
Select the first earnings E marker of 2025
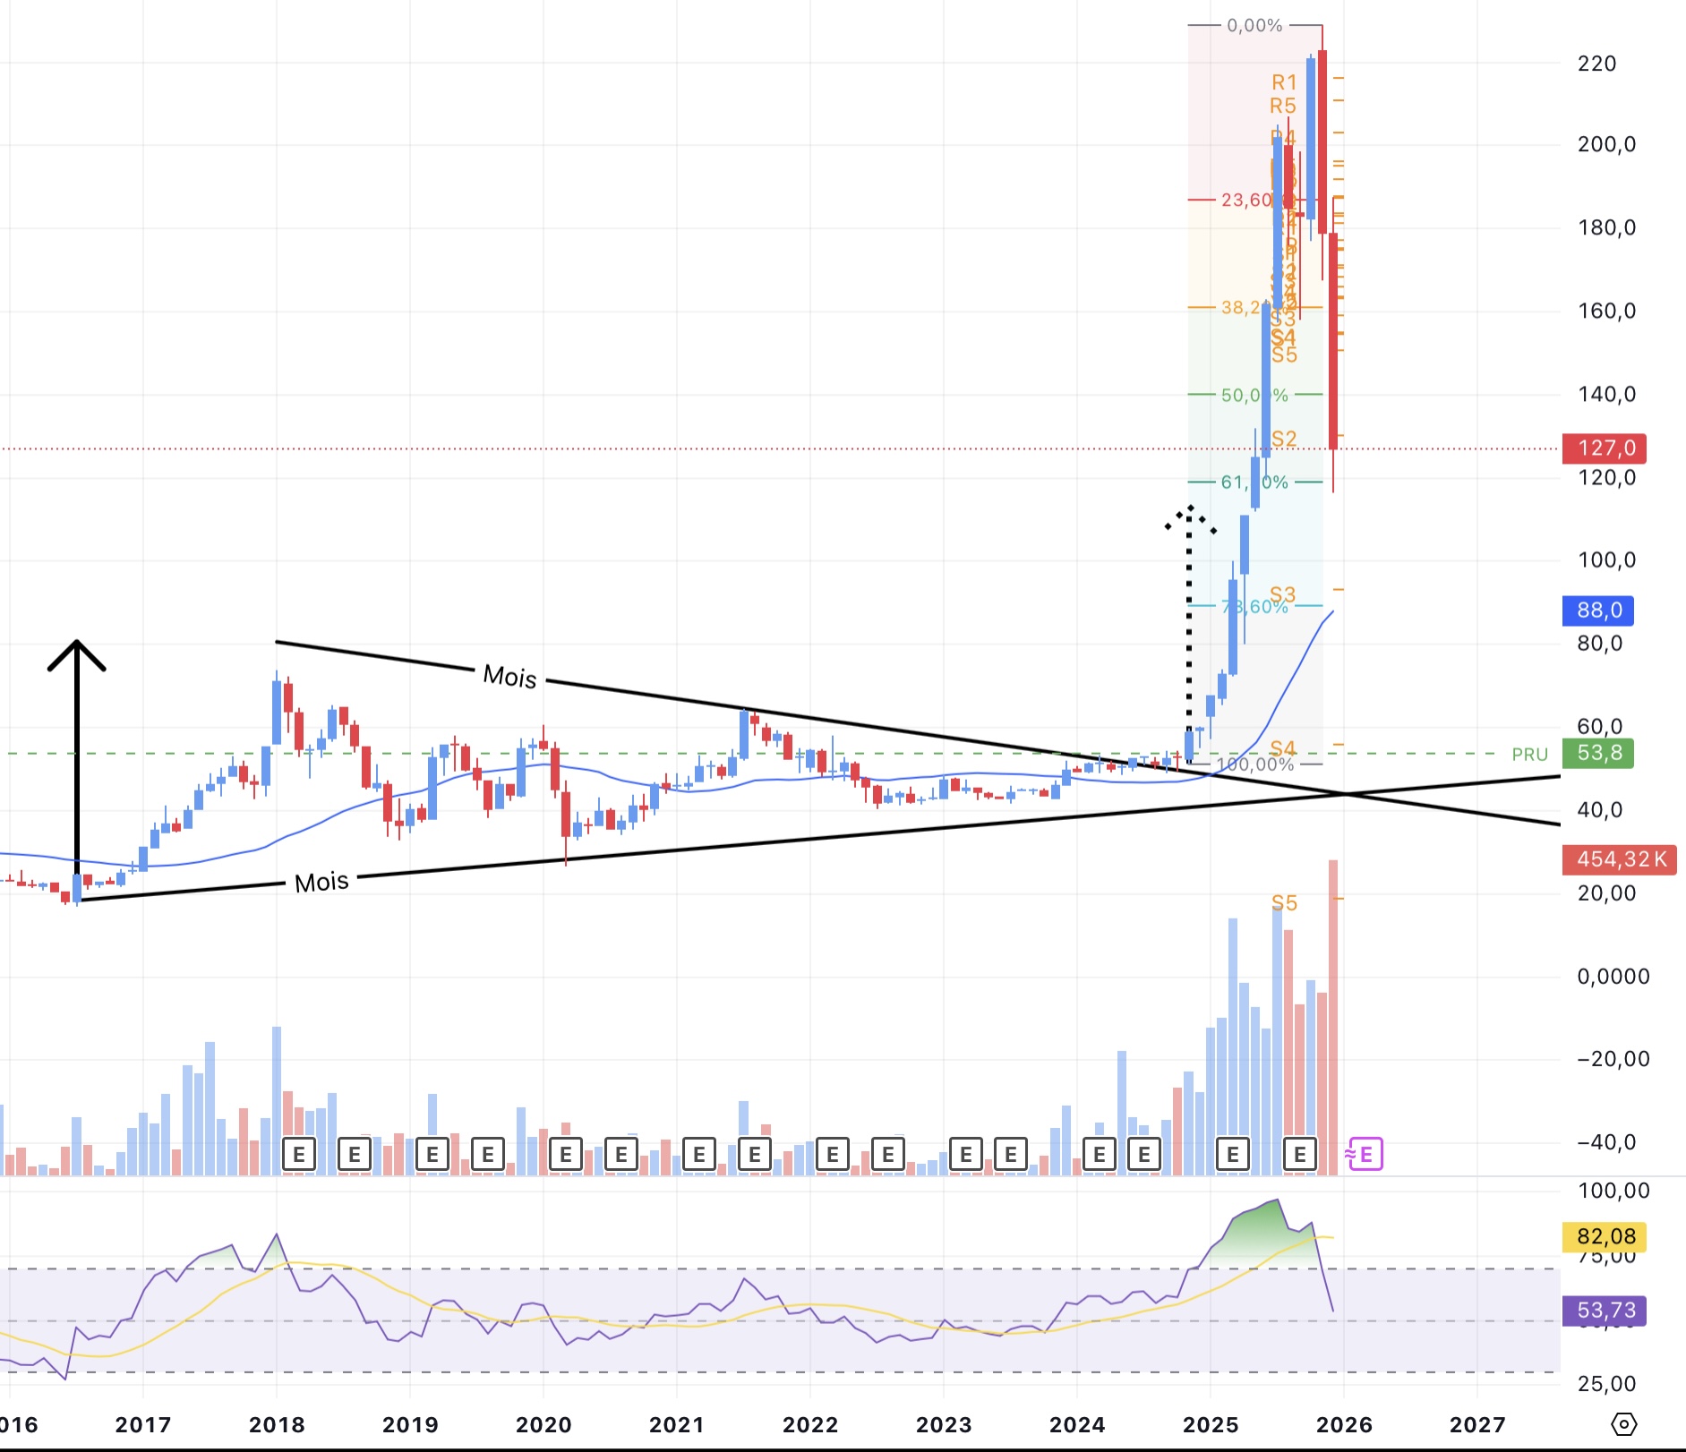coord(1233,1154)
